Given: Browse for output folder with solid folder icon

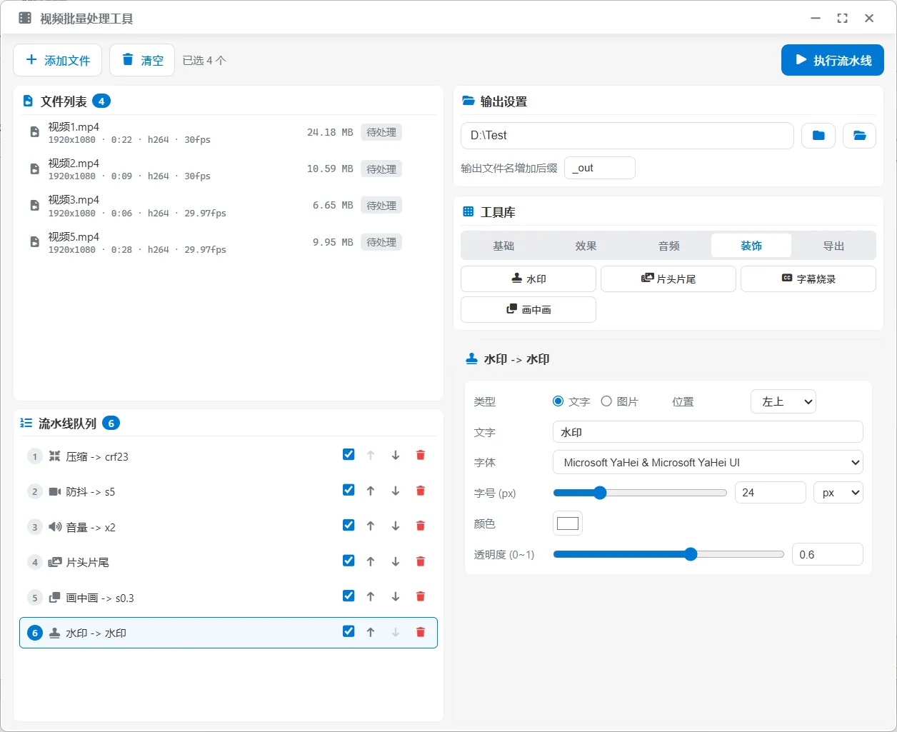Looking at the screenshot, I should [x=818, y=136].
